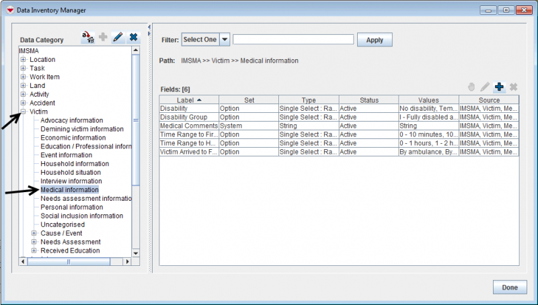Click the edit field pencil icon
The width and height of the screenshot is (538, 305).
[x=485, y=87]
